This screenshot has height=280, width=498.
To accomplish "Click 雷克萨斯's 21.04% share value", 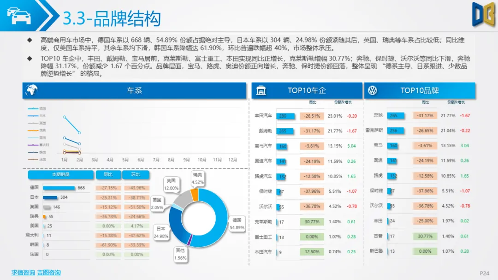I will 448,131.
